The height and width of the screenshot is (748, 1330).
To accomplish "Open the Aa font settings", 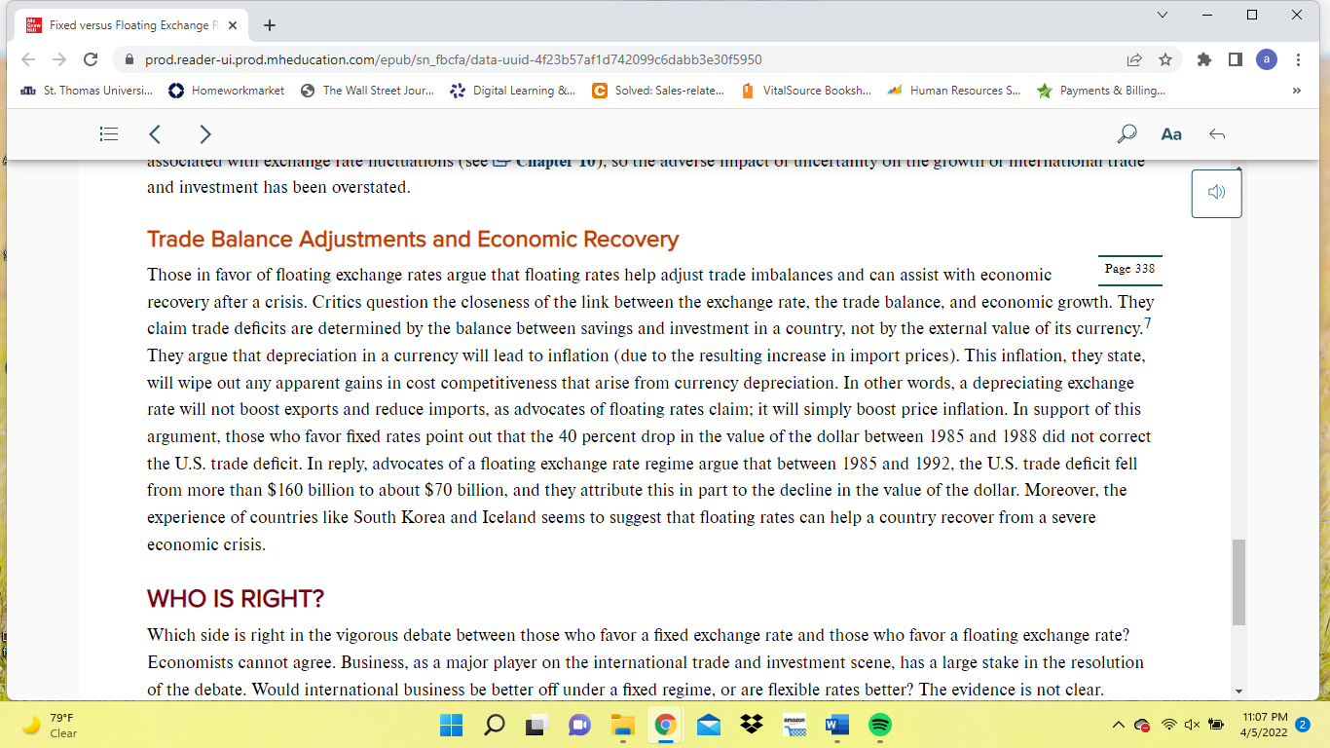I will 1171,133.
